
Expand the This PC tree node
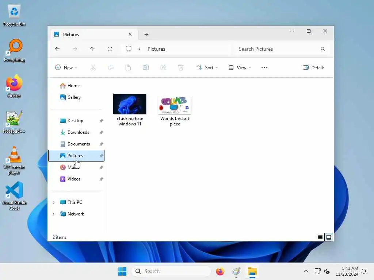pos(54,202)
